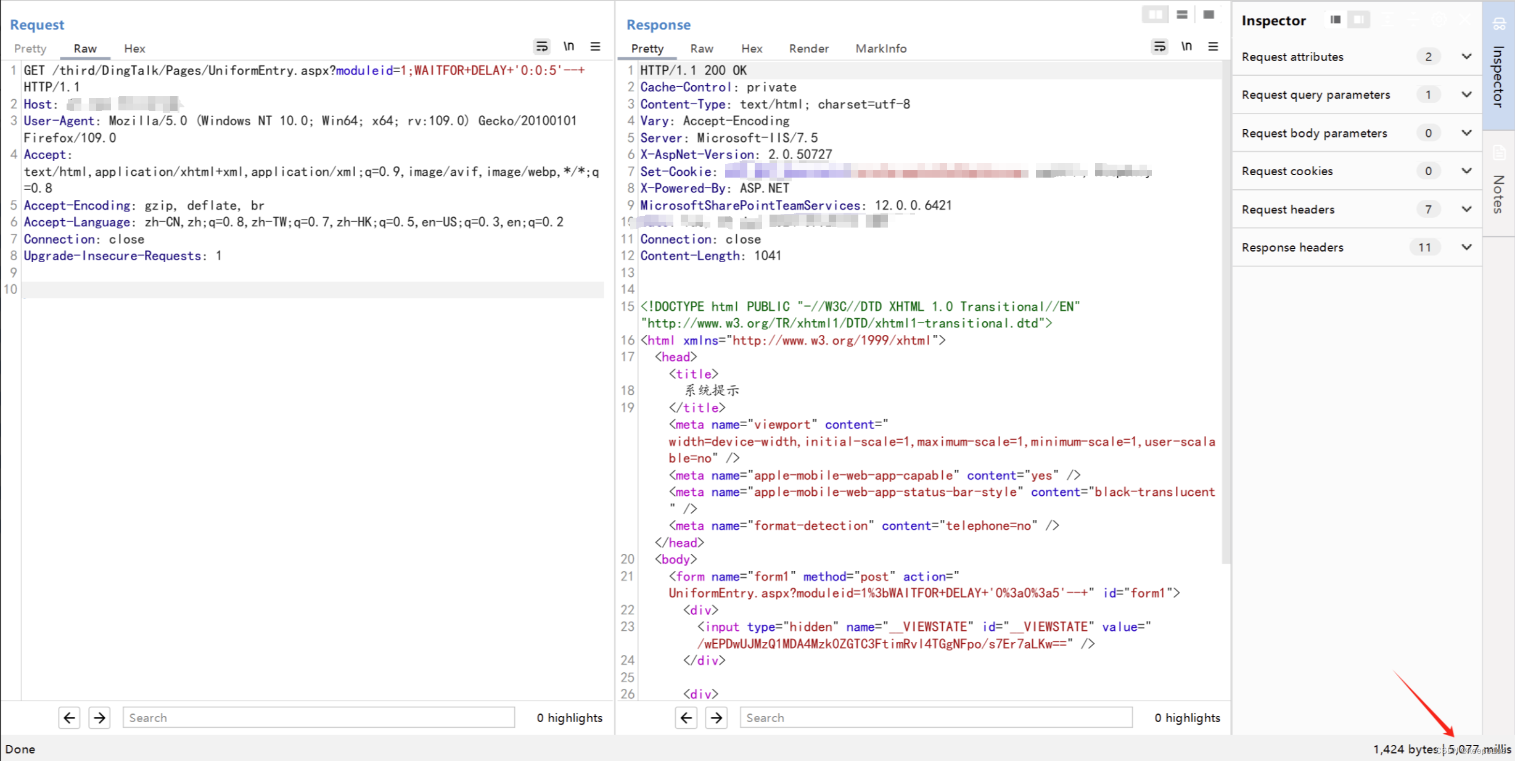Click the GET request line with WAITFOR payload
This screenshot has height=761, width=1515.
pyautogui.click(x=304, y=79)
